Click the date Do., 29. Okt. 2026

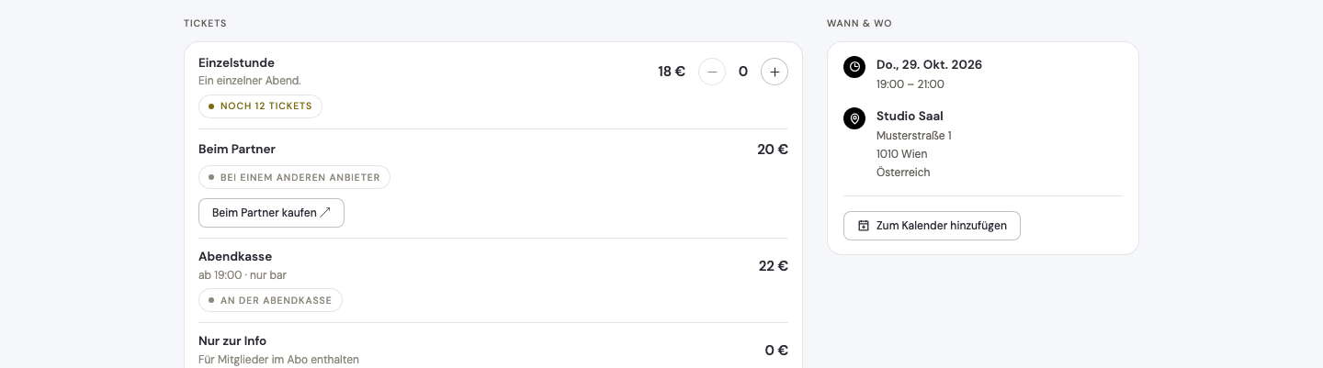(x=929, y=64)
